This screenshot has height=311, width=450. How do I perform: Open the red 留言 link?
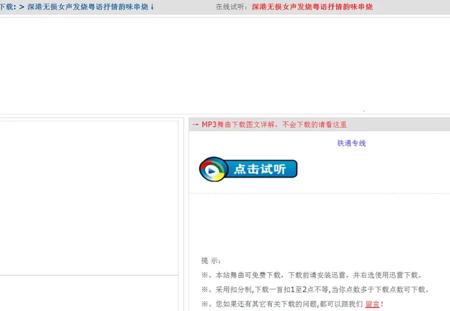point(372,305)
